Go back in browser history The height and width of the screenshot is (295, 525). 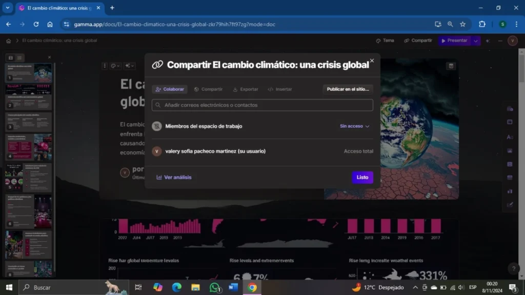8,24
